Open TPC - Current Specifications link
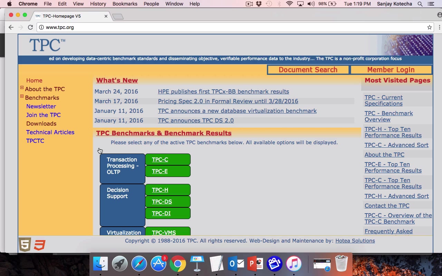Screen dimensions: 442x276 384,100
